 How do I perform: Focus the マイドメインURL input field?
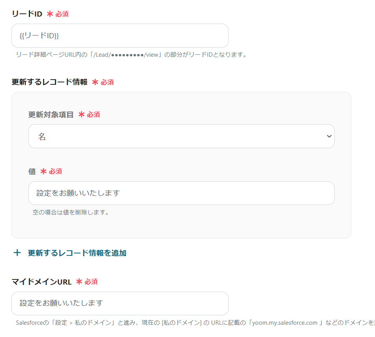point(120,303)
